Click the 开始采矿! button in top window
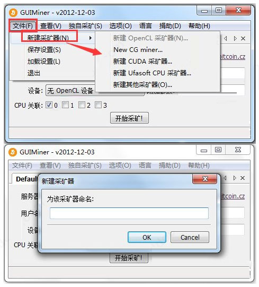259x287 pixels. [x=129, y=118]
